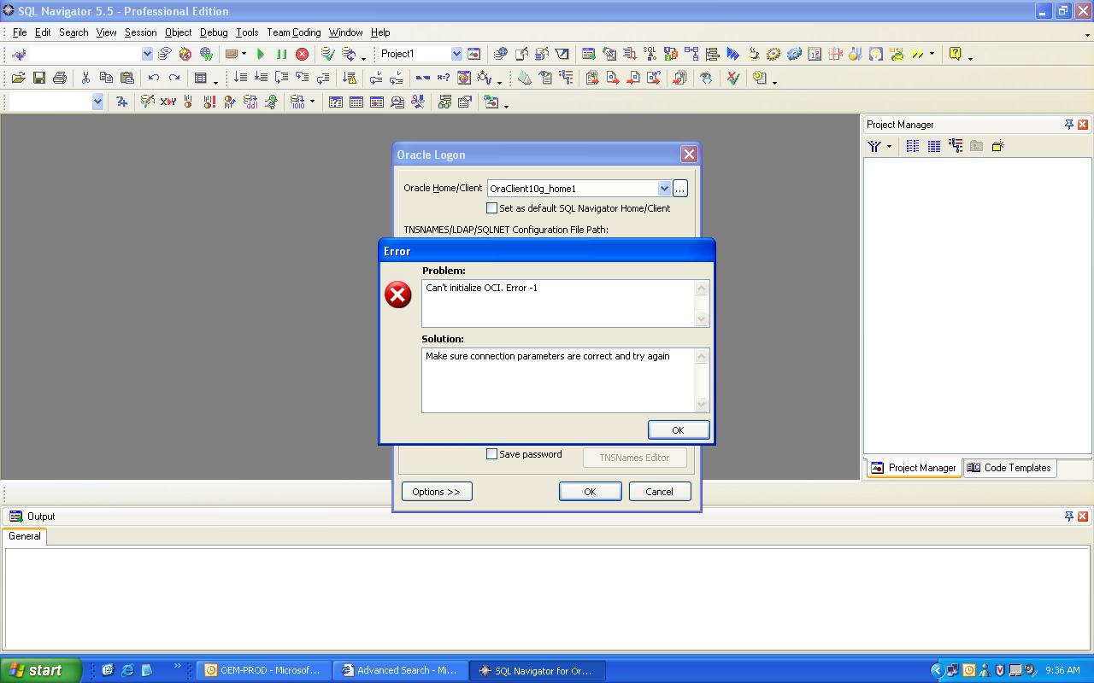Check the Save password checkbox
This screenshot has width=1094, height=683.
(x=492, y=454)
